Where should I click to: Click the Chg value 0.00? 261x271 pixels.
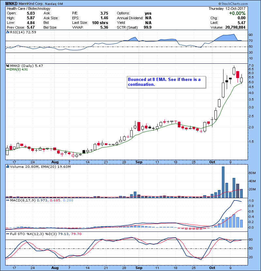[x=241, y=18]
